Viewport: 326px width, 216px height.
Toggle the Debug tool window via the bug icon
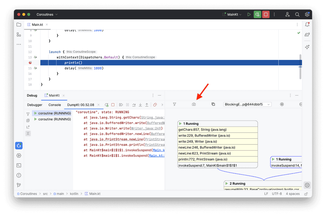[19, 145]
